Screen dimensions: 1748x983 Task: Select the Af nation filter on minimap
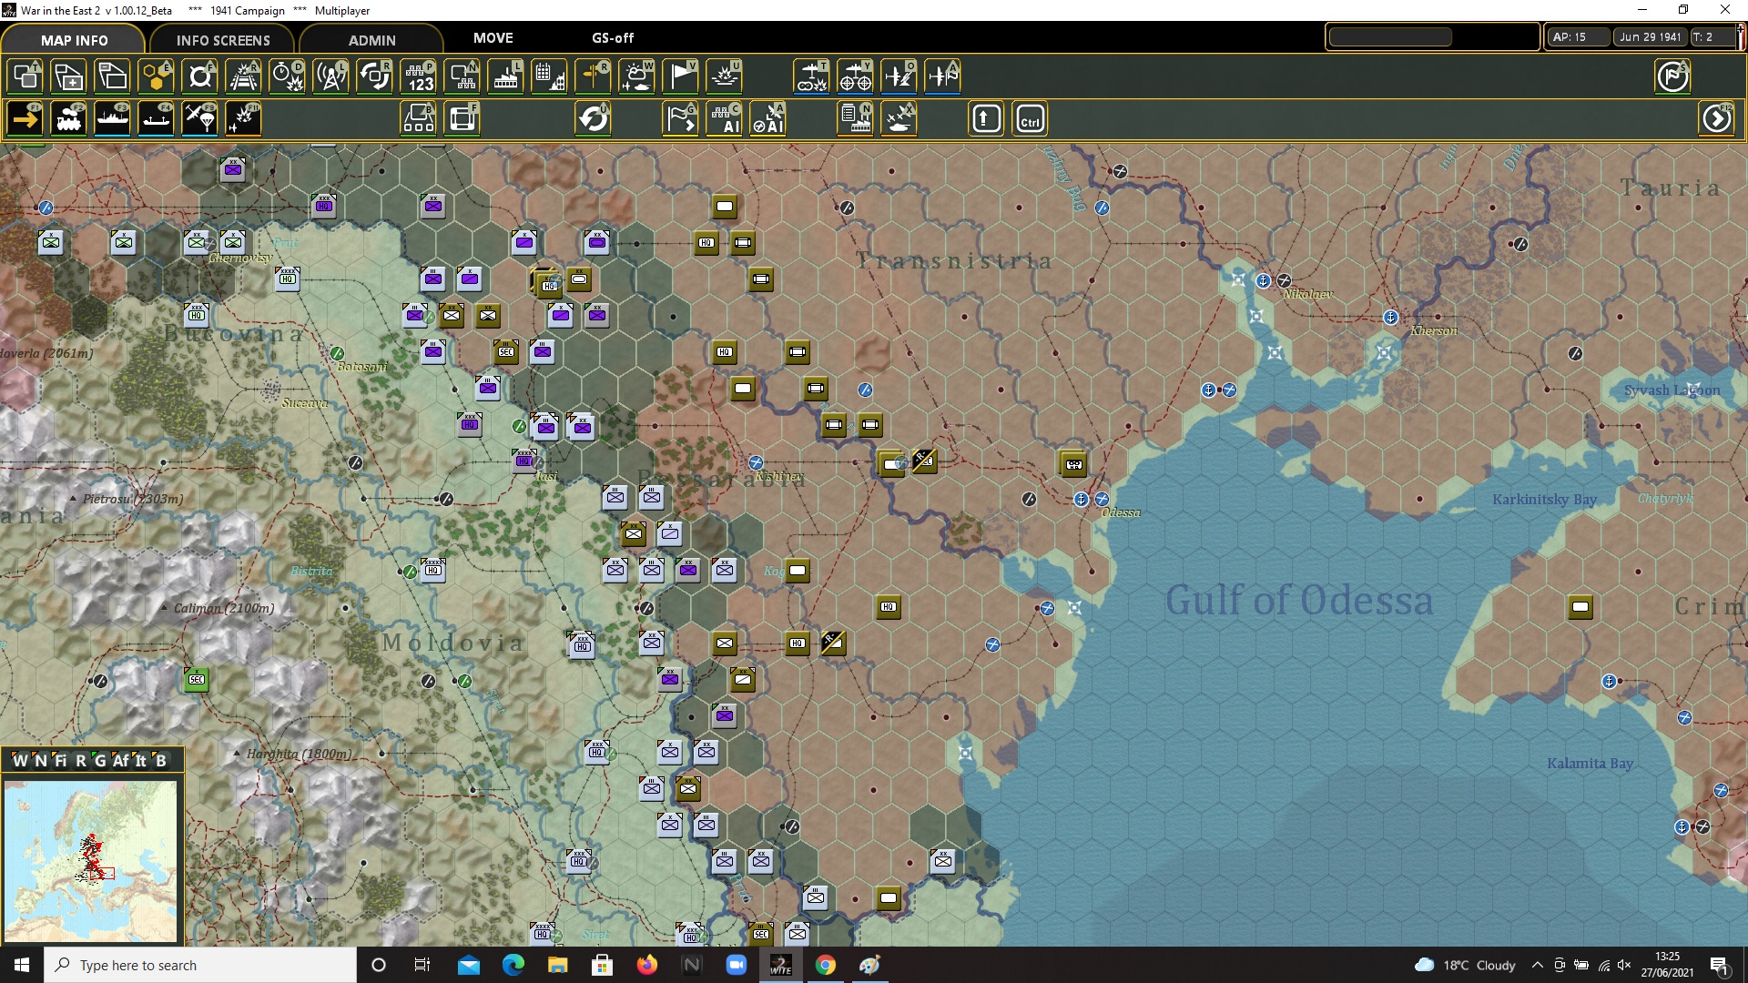[120, 761]
